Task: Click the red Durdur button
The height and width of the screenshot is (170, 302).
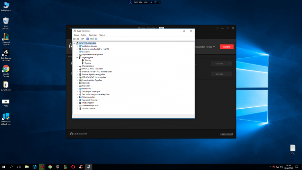Action: tap(226, 47)
